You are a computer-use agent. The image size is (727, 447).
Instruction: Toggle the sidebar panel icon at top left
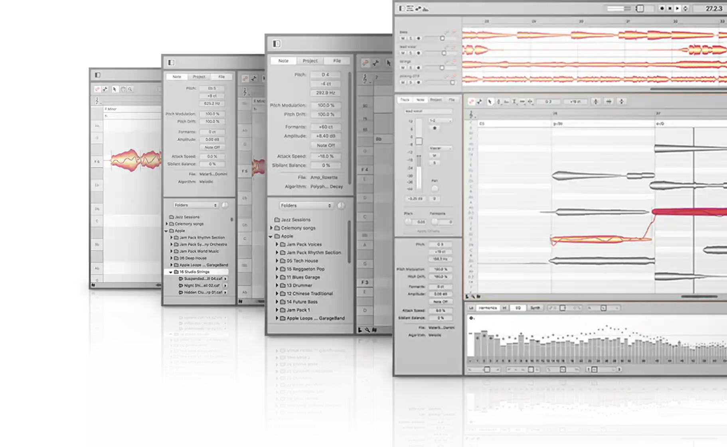[401, 8]
